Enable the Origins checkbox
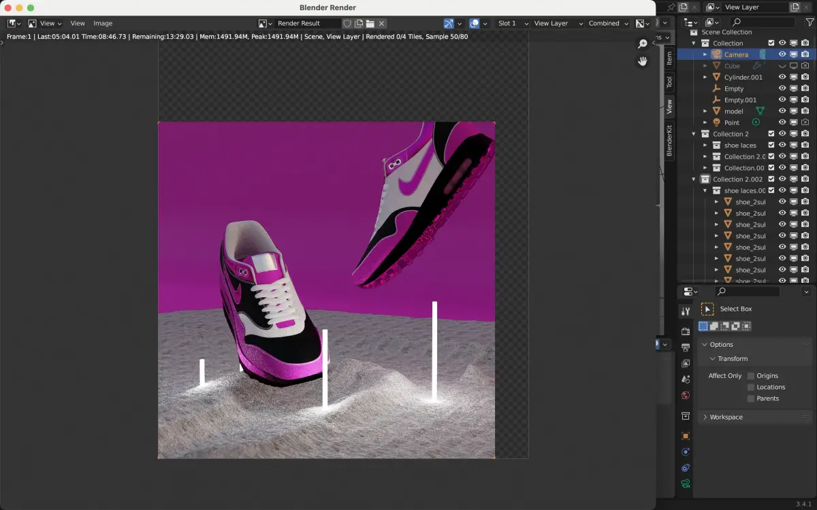The width and height of the screenshot is (817, 510). pyautogui.click(x=751, y=375)
